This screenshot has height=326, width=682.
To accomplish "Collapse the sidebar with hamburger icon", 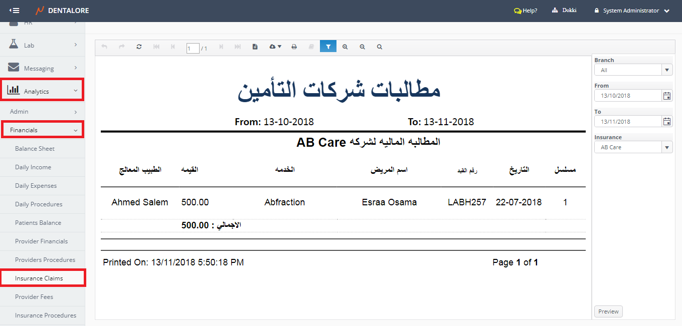I will click(15, 11).
